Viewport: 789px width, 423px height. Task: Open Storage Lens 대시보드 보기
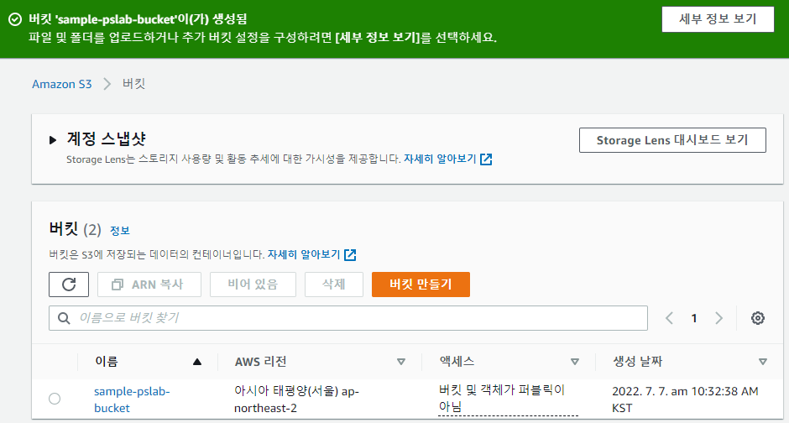[x=672, y=140]
